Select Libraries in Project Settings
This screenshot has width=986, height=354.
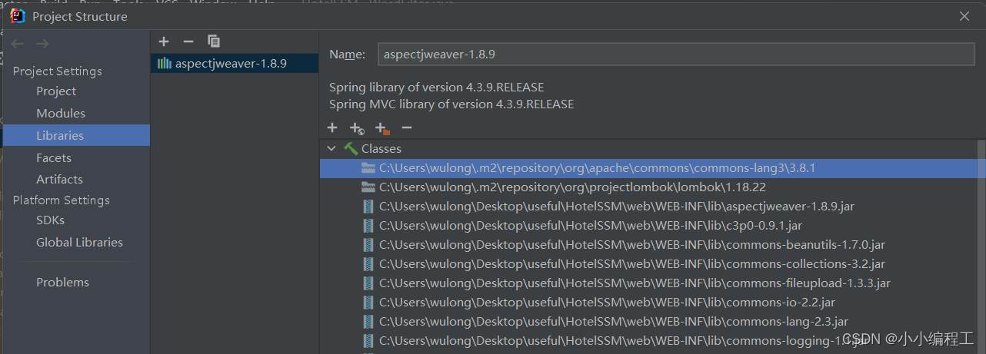(x=76, y=135)
